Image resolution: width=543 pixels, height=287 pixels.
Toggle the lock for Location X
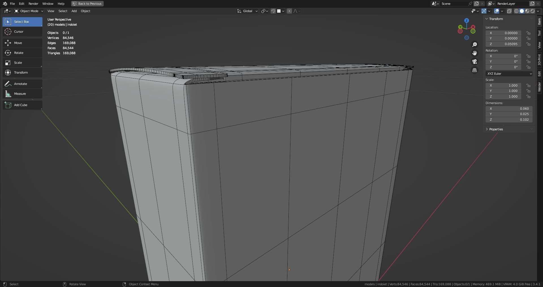tap(528, 33)
